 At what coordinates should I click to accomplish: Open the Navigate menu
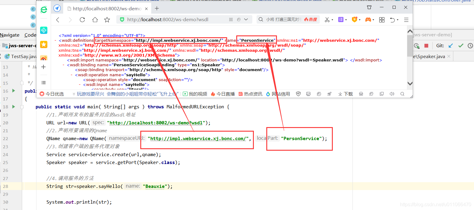click(9, 35)
